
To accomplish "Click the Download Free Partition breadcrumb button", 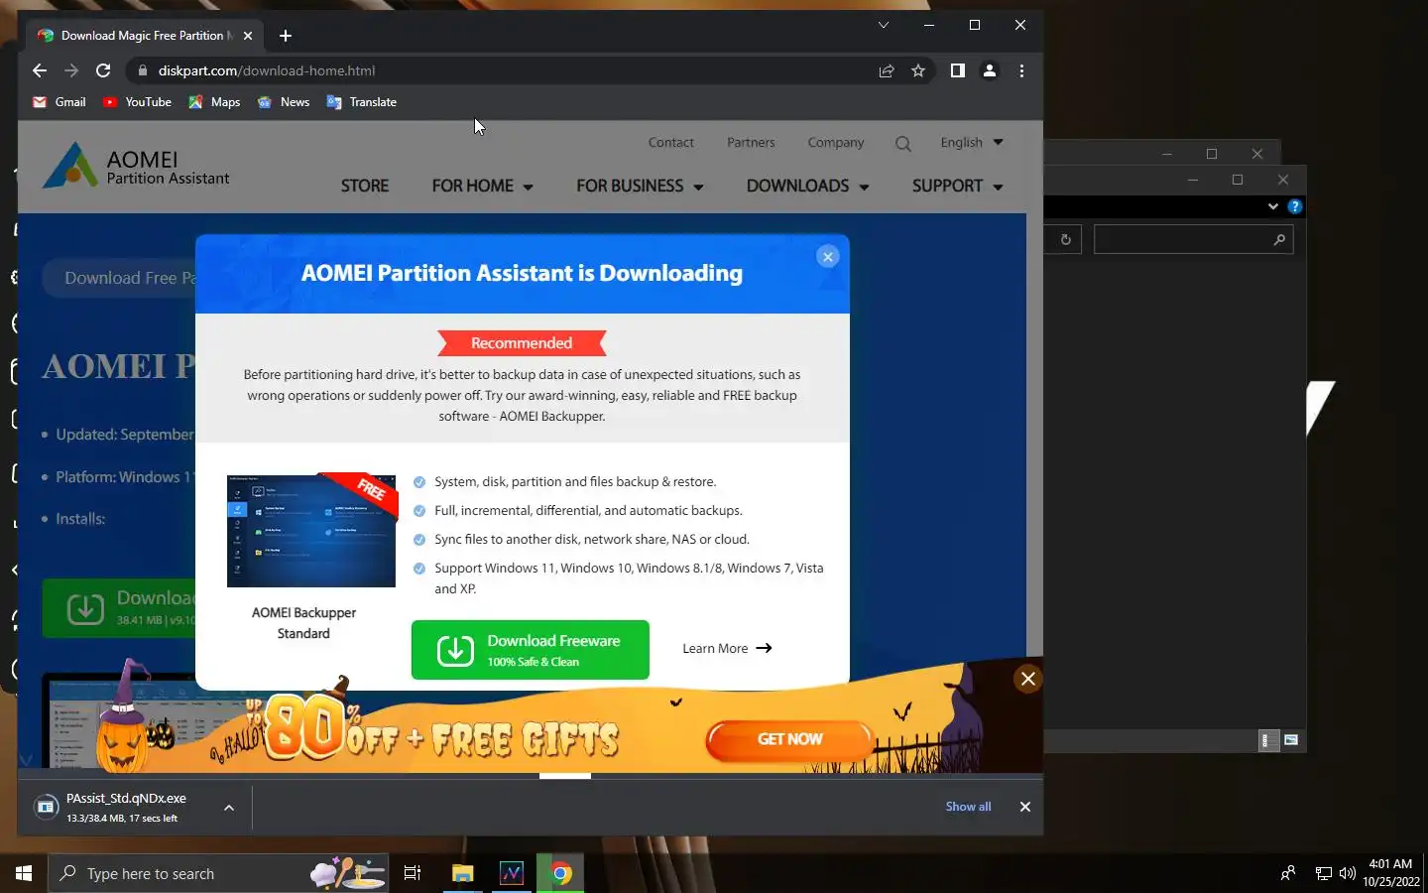I will point(119,278).
